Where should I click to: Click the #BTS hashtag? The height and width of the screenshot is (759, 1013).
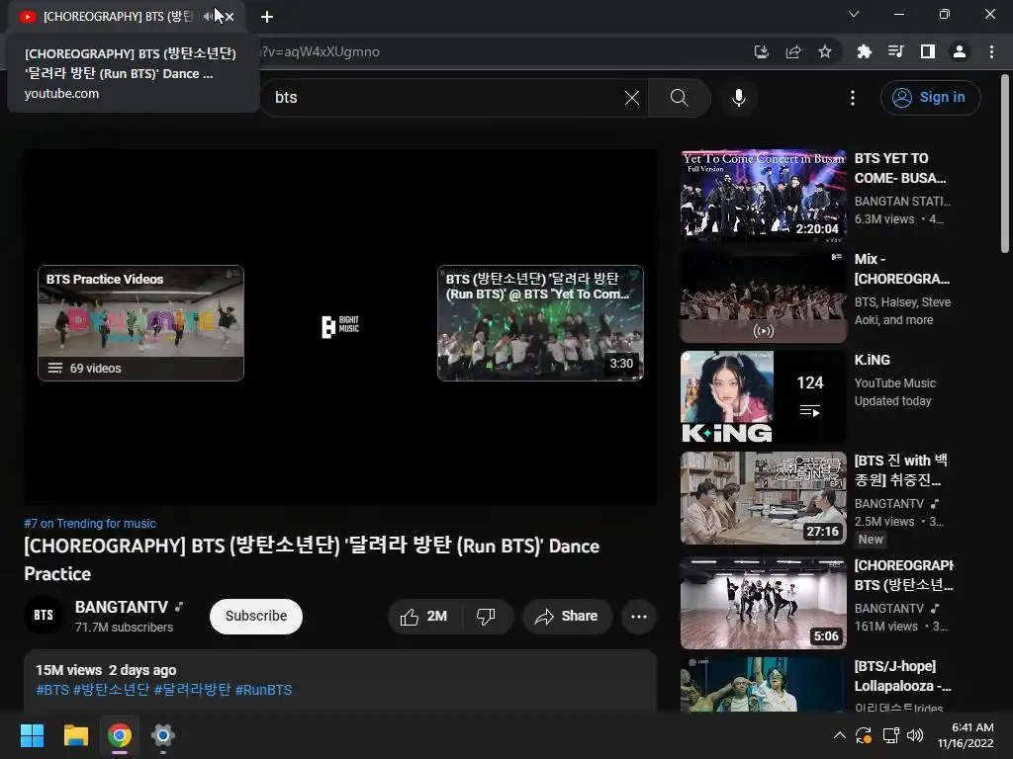coord(52,690)
